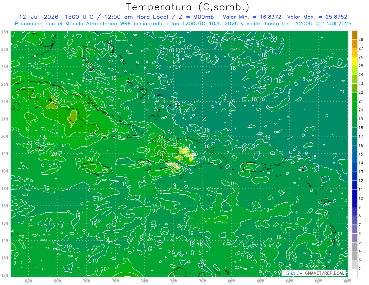Image resolution: width=369 pixels, height=285 pixels.
Task: Click the '72W' longitude axis label
Action: coord(173,281)
